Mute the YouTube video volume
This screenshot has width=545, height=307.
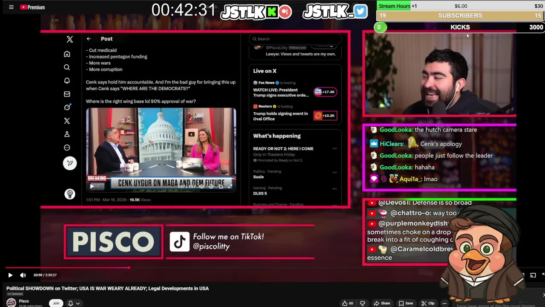pos(23,275)
